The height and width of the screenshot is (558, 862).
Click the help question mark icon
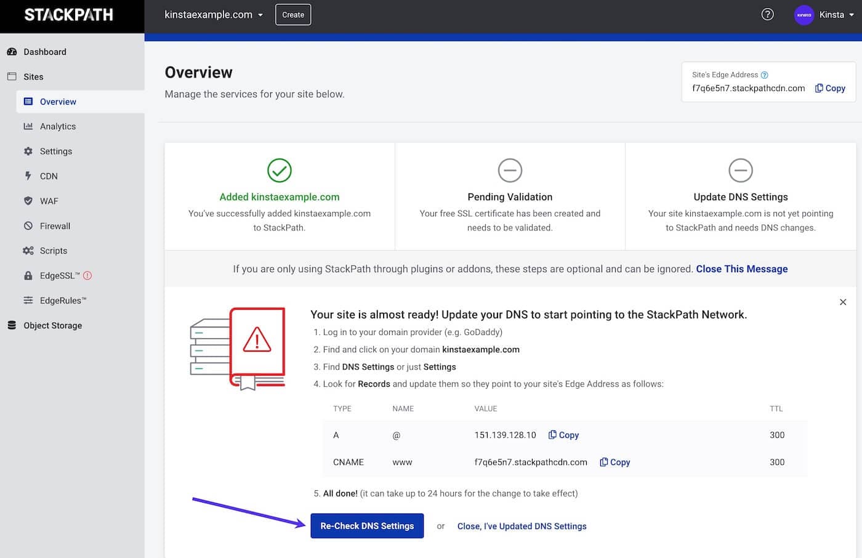(767, 14)
